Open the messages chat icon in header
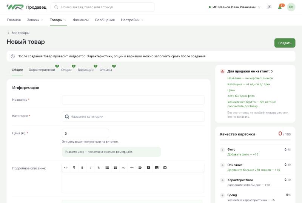 coord(270,7)
